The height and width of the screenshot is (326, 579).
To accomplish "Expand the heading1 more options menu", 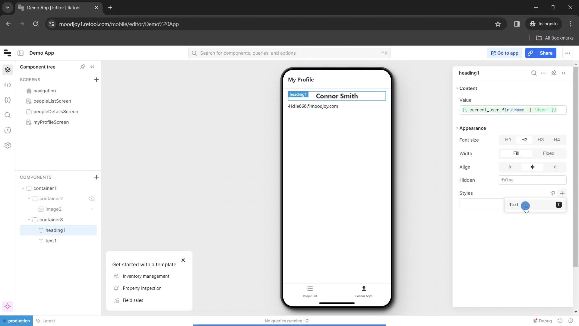I will 544,73.
